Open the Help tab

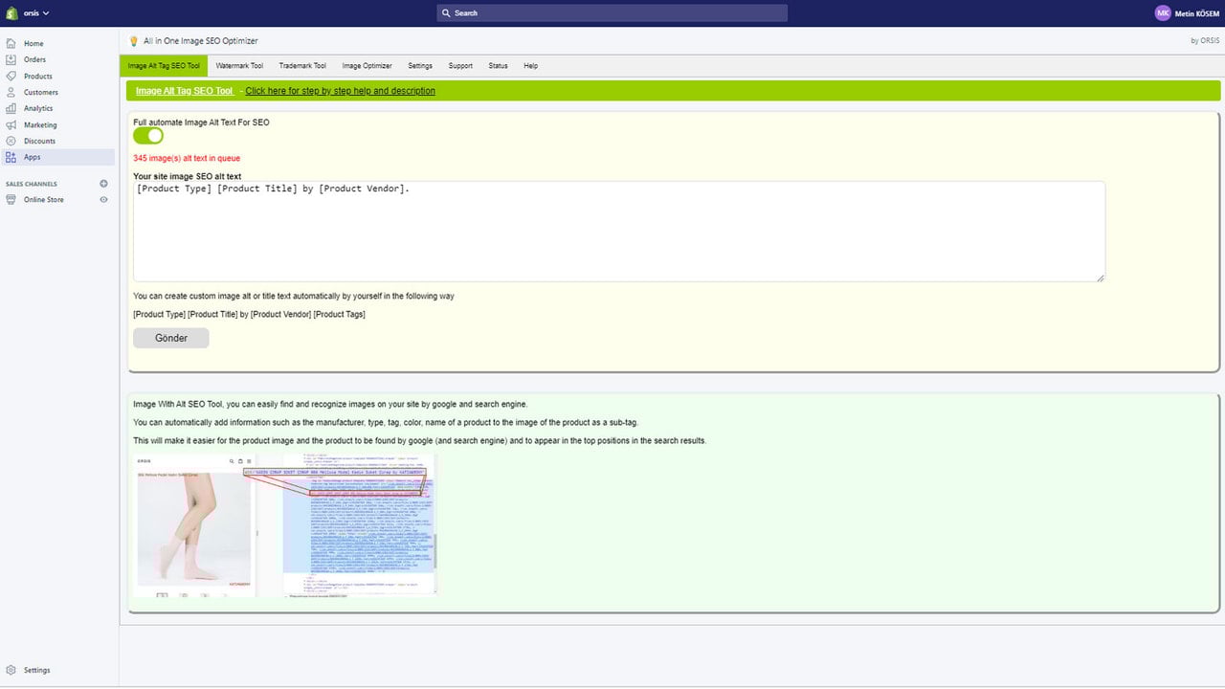point(530,66)
